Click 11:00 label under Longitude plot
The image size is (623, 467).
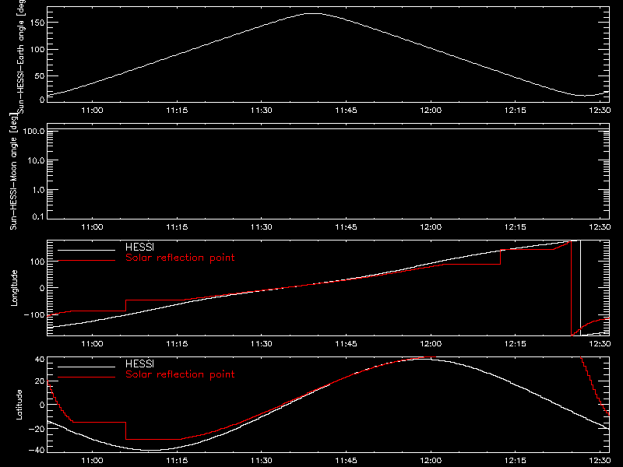pos(92,343)
